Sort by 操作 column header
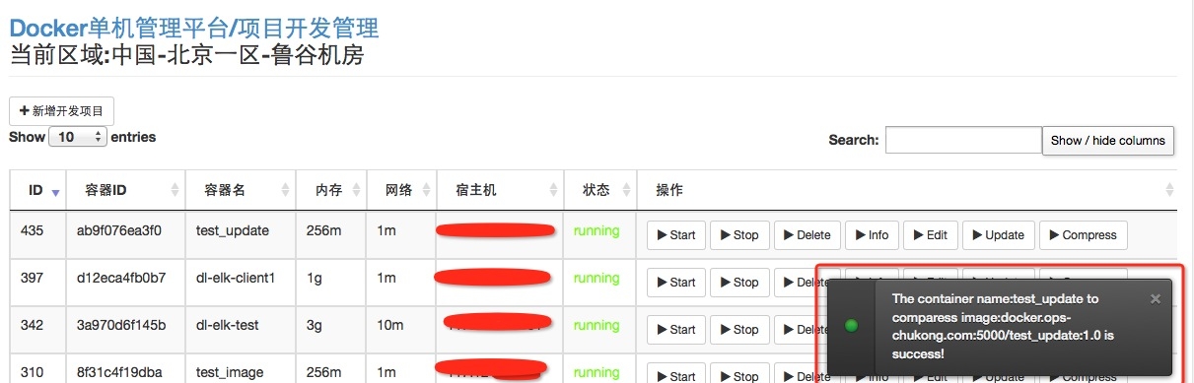Viewport: 1194px width, 383px height. pos(907,190)
